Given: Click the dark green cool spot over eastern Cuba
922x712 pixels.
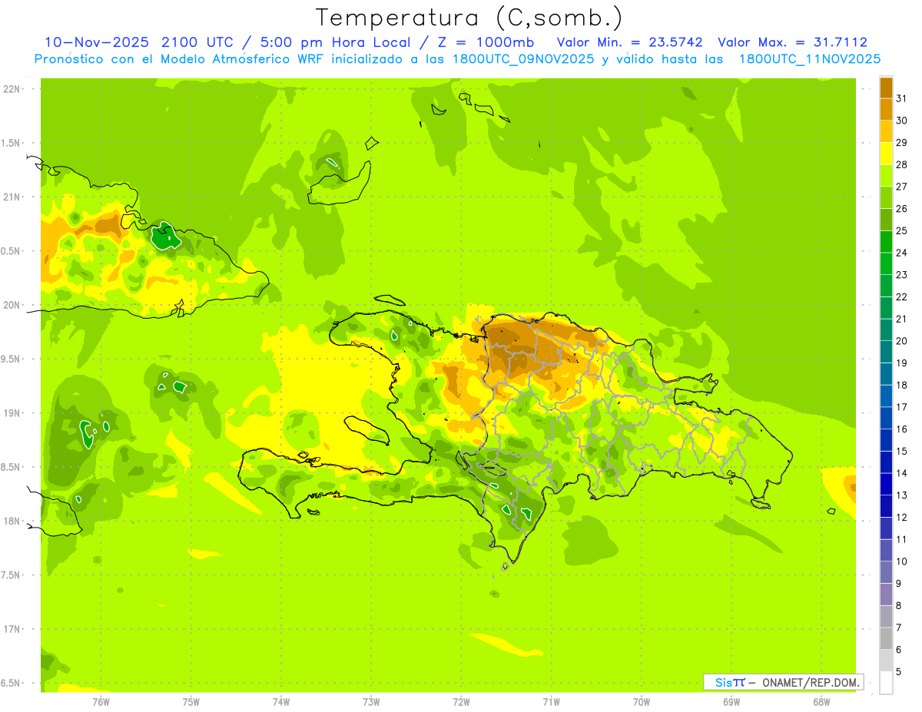Looking at the screenshot, I should [x=164, y=237].
